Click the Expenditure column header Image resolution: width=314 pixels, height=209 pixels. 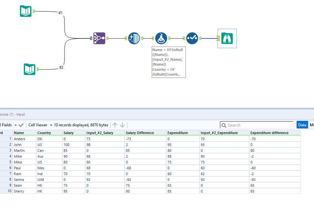[183, 133]
